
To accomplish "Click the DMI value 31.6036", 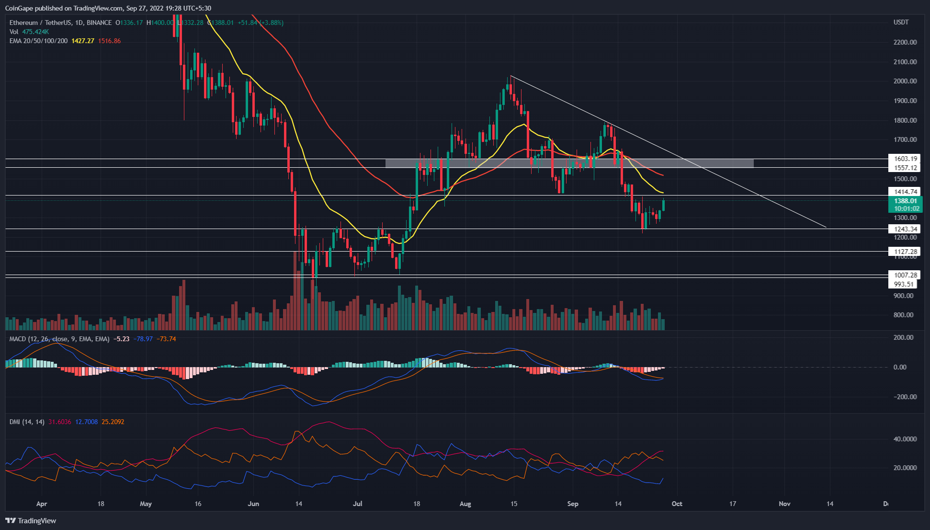I will pyautogui.click(x=60, y=422).
